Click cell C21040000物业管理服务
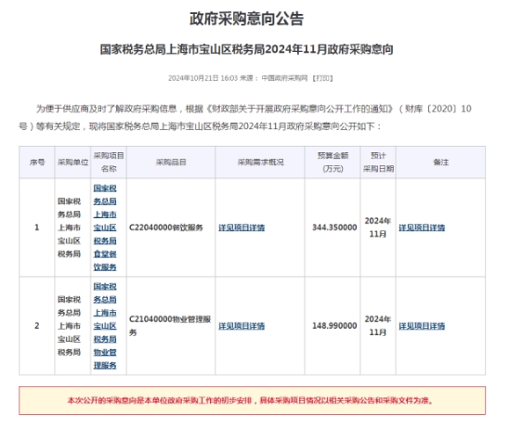509x429 pixels. [170, 326]
